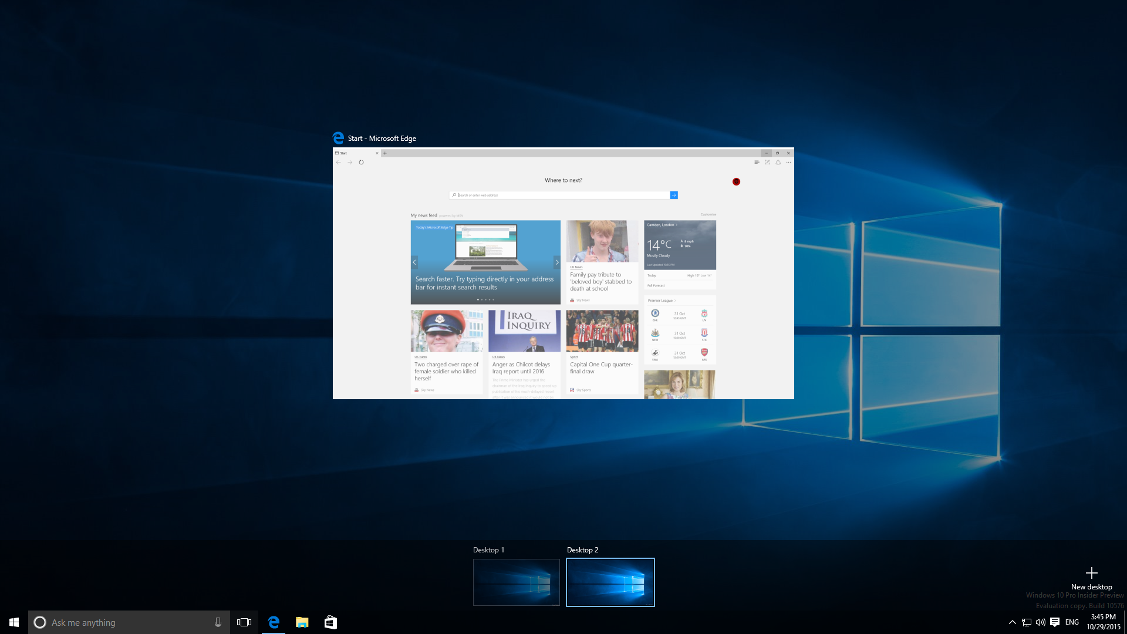This screenshot has height=634, width=1127.
Task: Show hidden system tray icons
Action: (x=1012, y=622)
